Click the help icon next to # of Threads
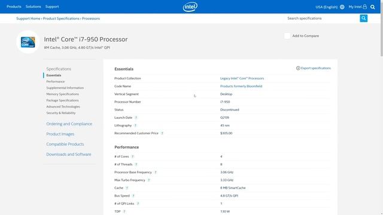 click(x=136, y=164)
